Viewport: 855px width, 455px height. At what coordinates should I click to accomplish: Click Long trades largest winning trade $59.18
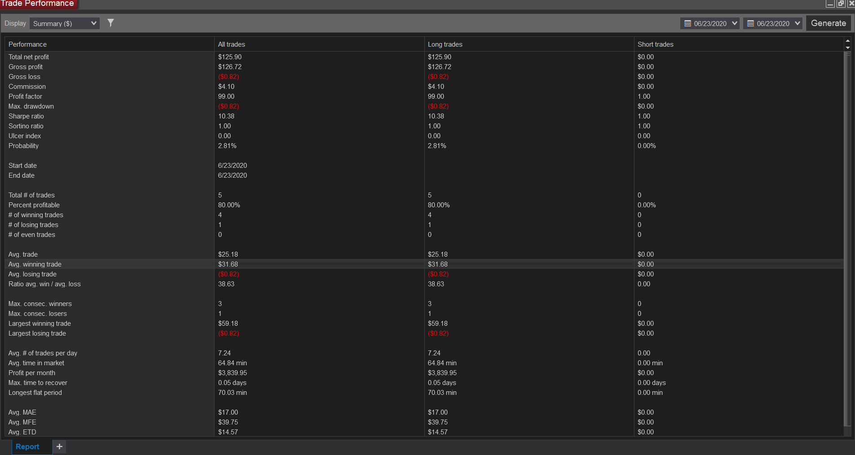pyautogui.click(x=438, y=324)
